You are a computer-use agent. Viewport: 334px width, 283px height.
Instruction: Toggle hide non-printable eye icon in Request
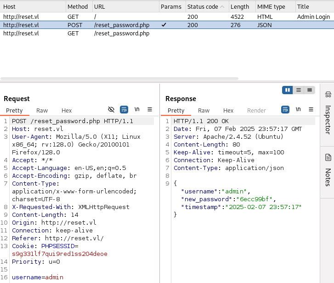[111, 109]
